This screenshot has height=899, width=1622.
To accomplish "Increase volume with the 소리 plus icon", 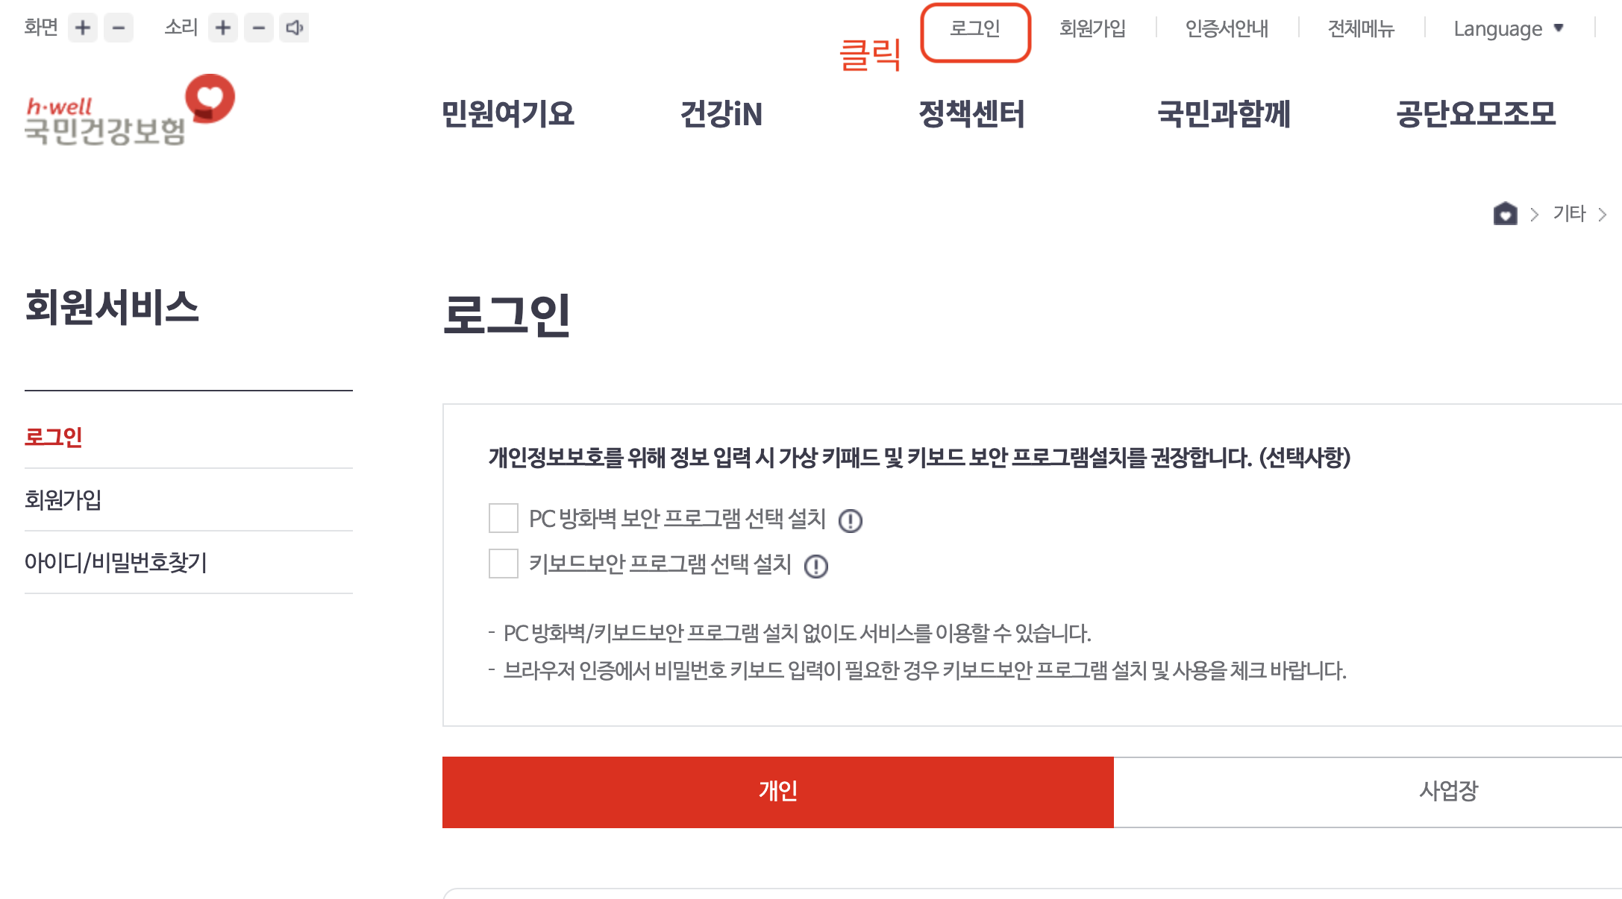I will 222,28.
